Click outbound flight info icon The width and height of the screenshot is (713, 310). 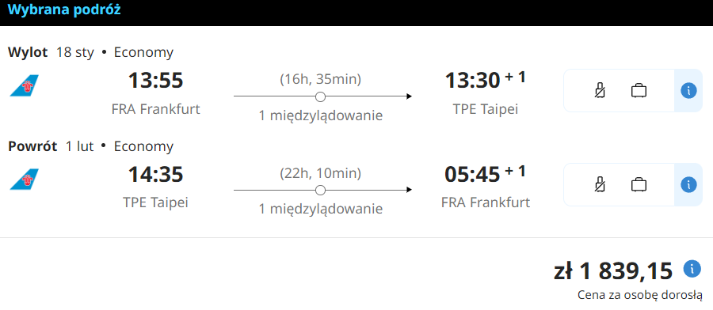688,91
